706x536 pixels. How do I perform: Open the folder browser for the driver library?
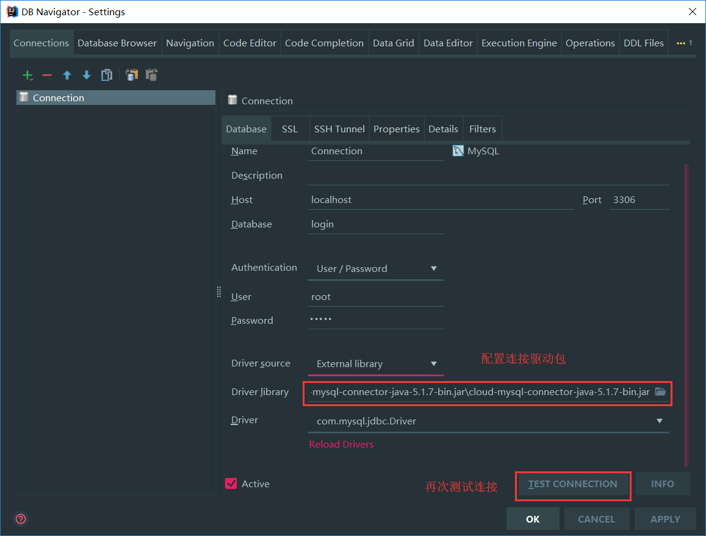tap(660, 392)
